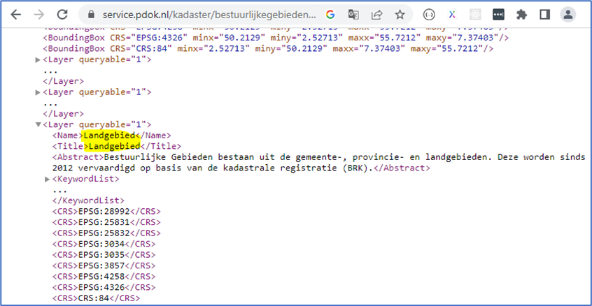Expand the first collapsed Layer node

point(38,60)
